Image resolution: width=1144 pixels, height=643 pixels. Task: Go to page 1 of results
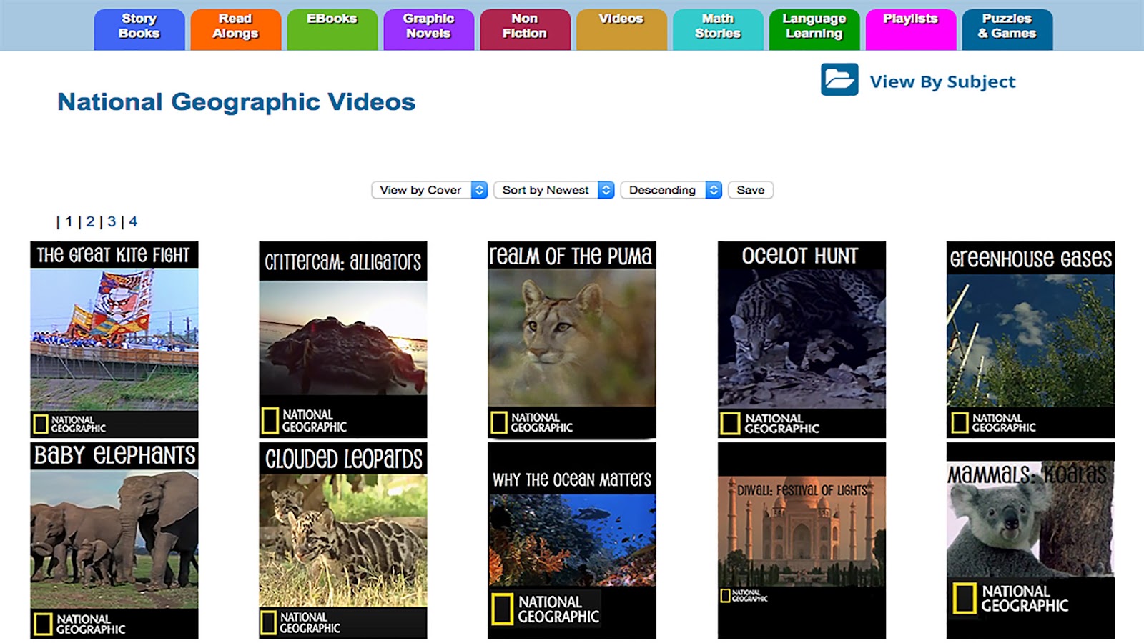(x=69, y=221)
